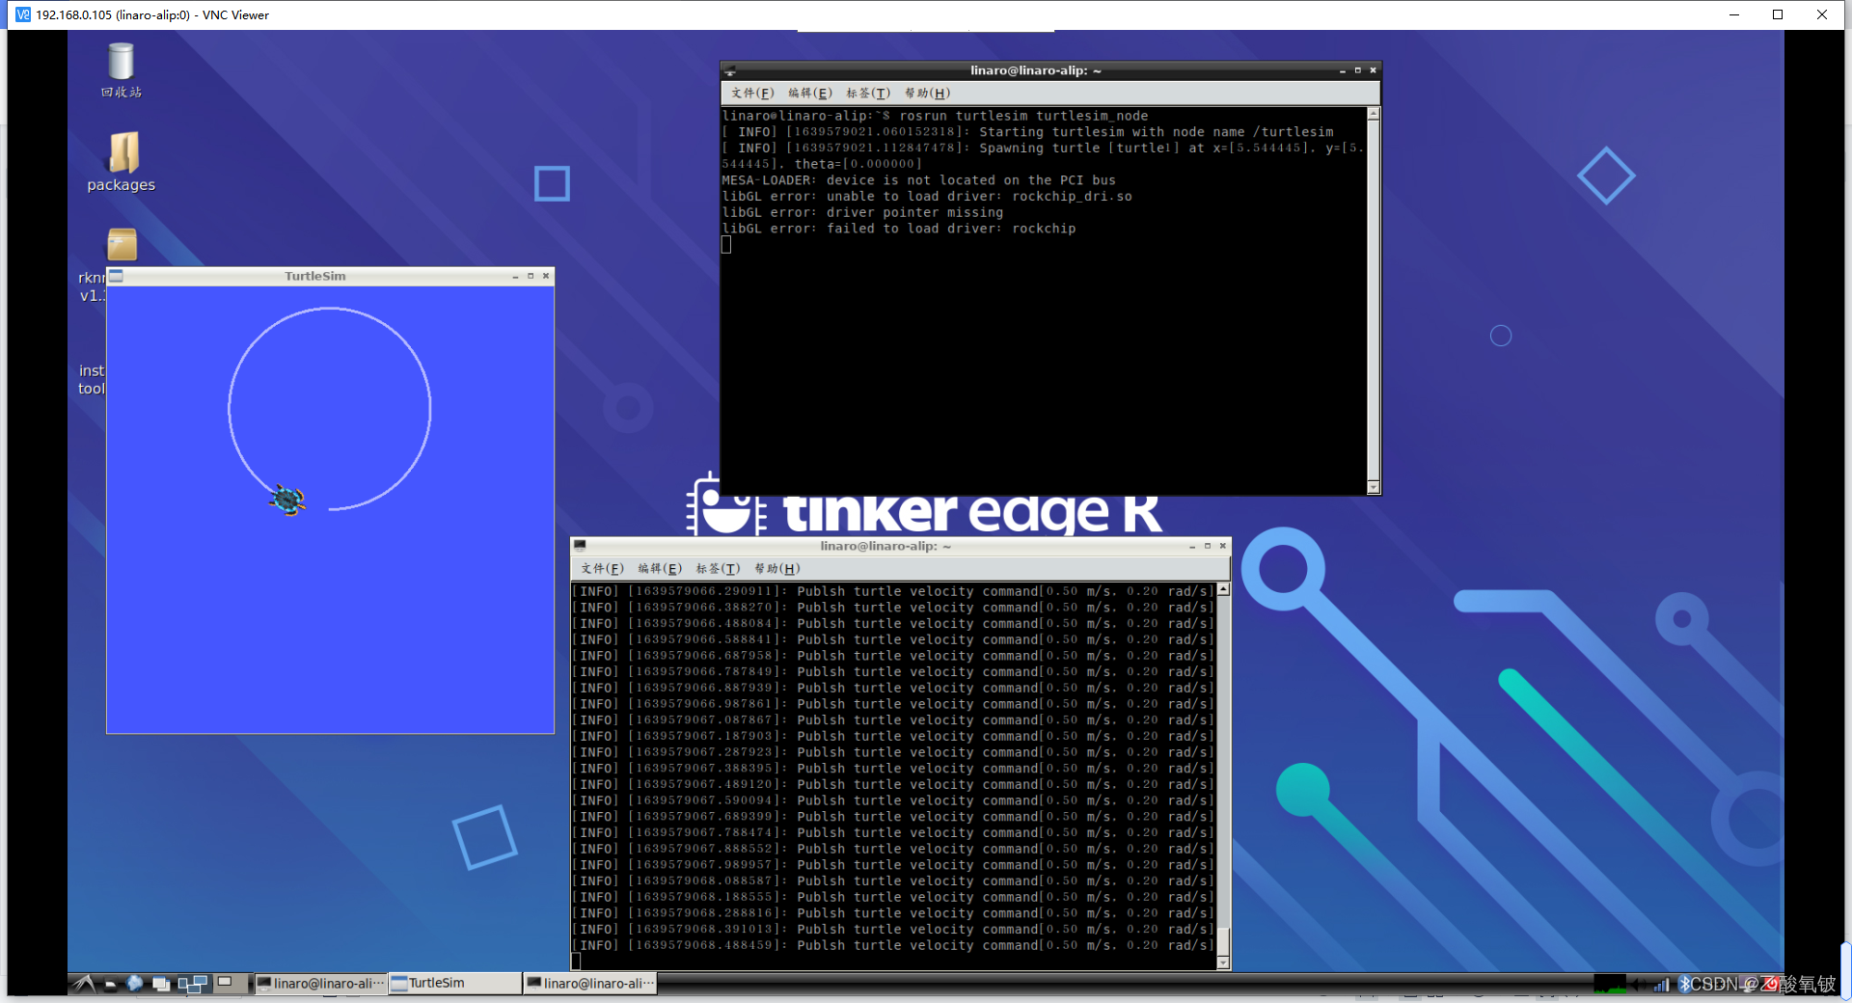Open 文件(F) menu in the upper terminal

tap(752, 94)
